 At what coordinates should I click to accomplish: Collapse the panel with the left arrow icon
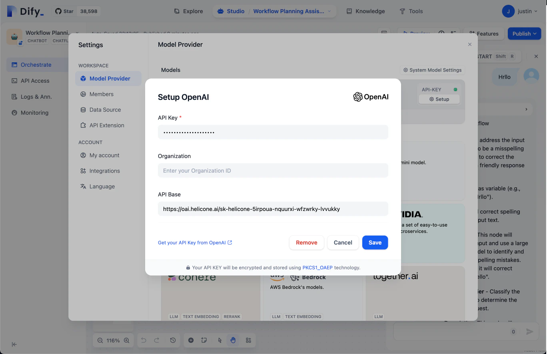14,344
